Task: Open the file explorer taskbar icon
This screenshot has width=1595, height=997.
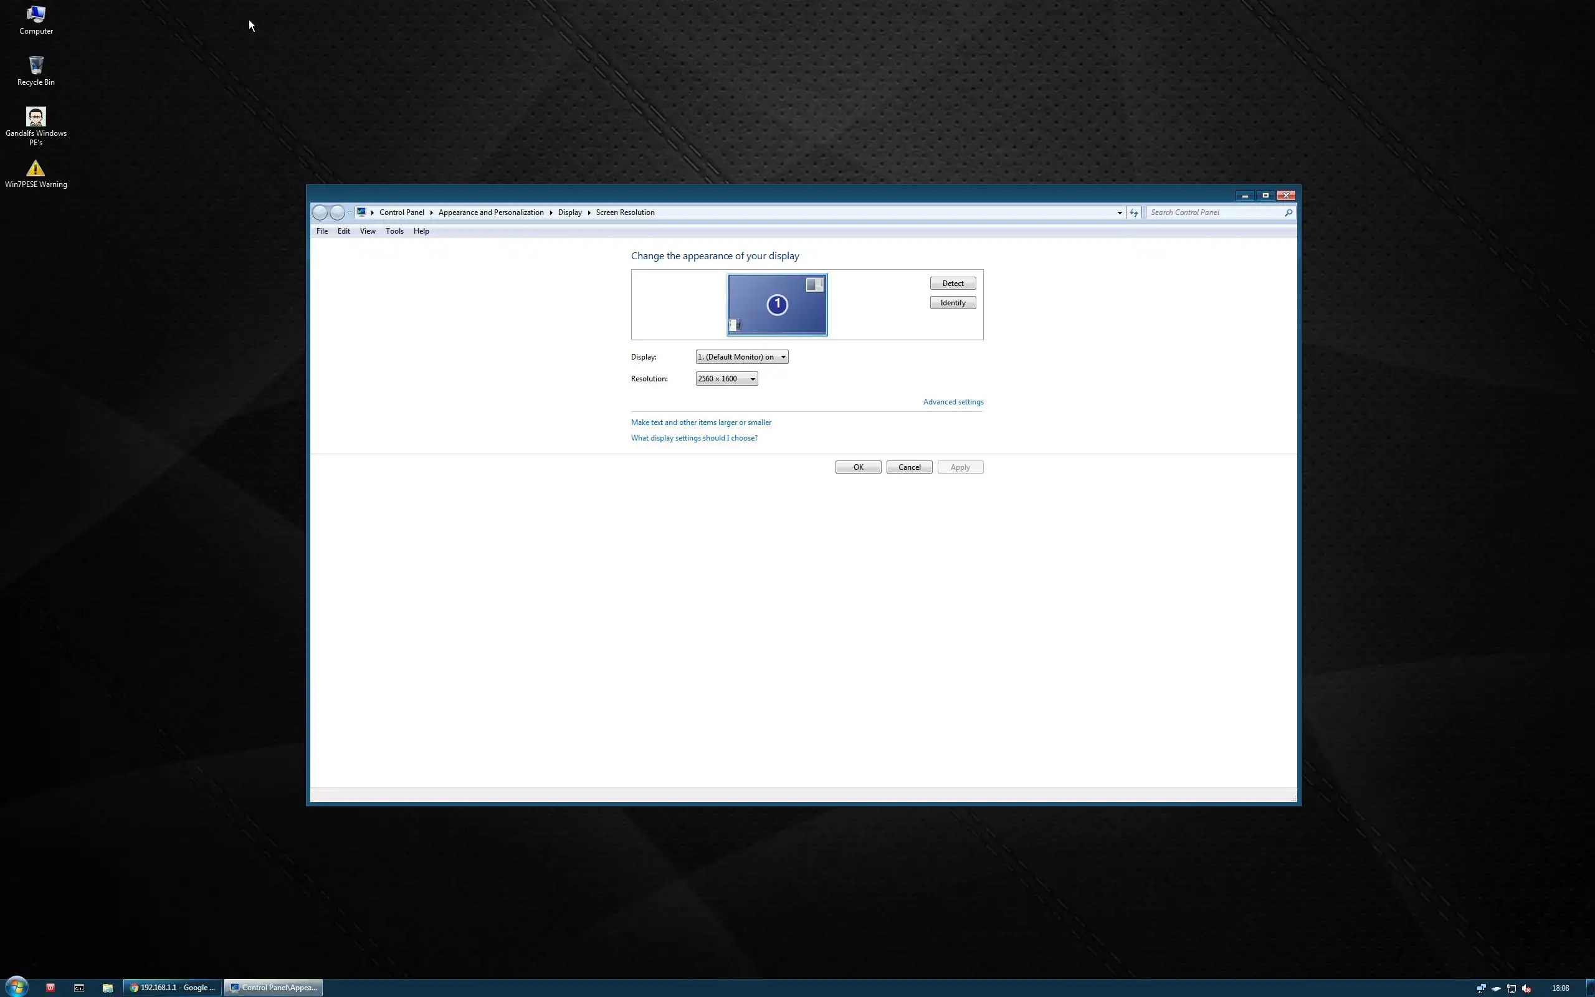Action: click(x=107, y=987)
